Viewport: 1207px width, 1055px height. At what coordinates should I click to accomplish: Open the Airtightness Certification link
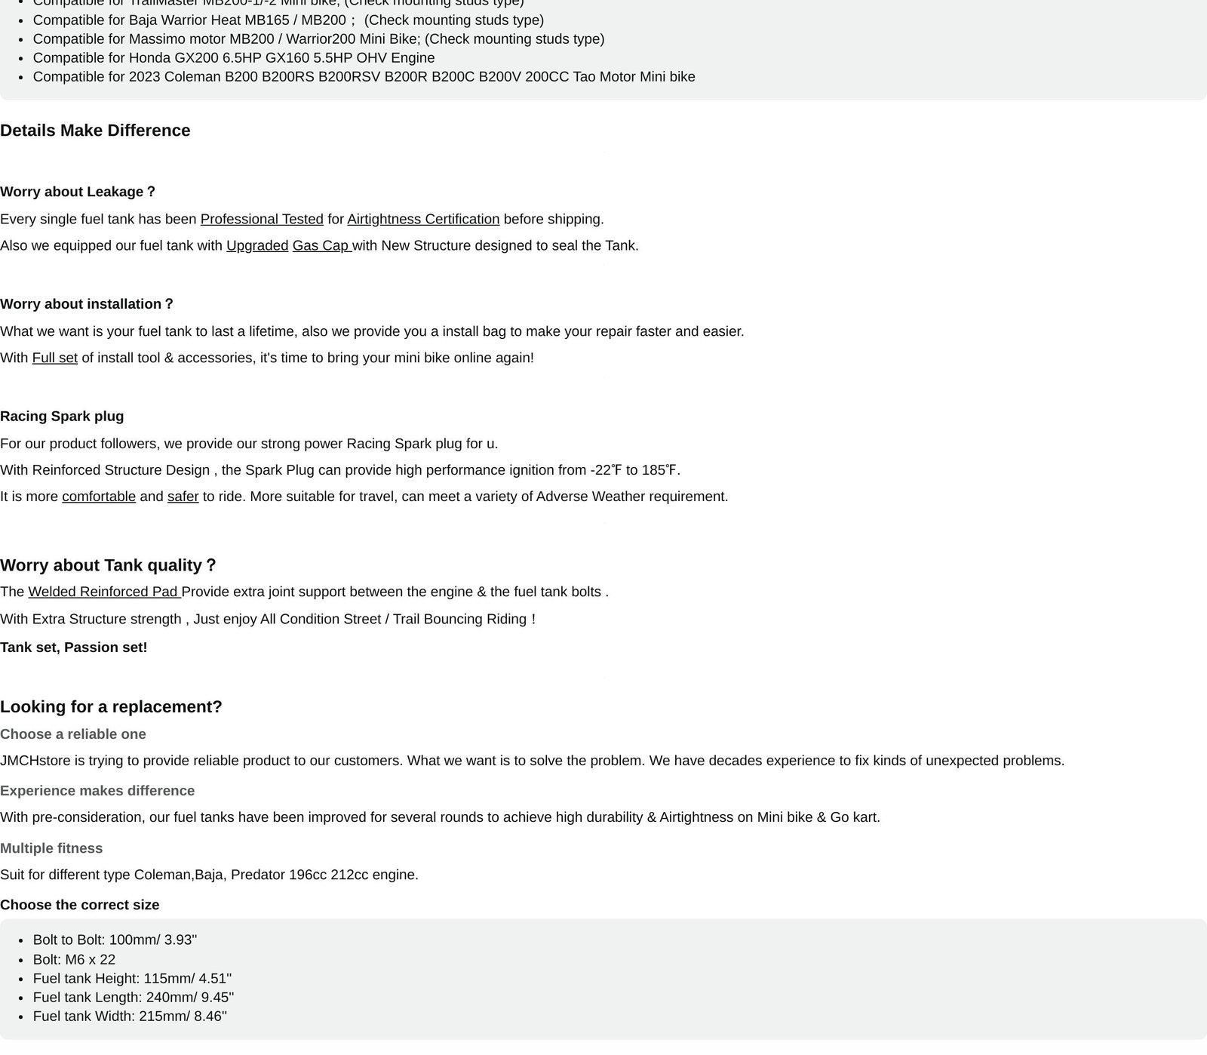423,220
